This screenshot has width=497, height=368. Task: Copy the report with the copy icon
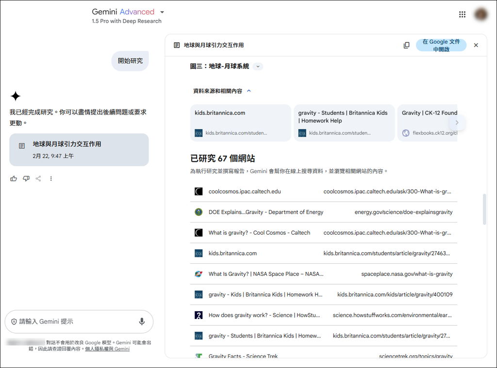[x=406, y=45]
